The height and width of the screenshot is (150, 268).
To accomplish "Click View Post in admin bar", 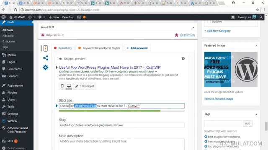I will [x=68, y=17].
